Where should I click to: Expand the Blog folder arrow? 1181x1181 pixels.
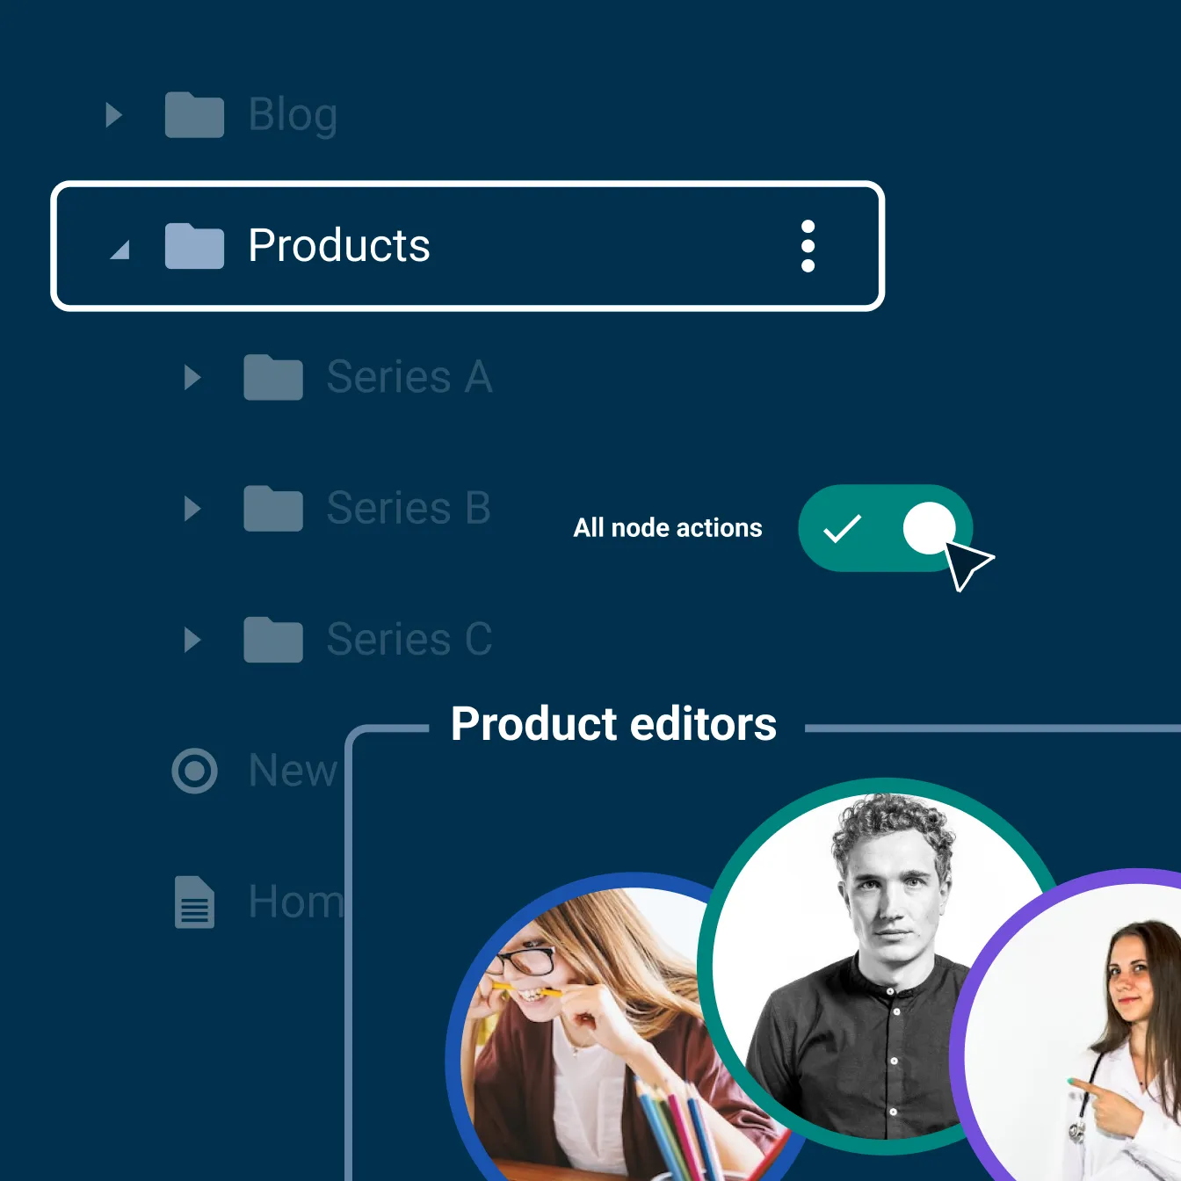coord(113,115)
